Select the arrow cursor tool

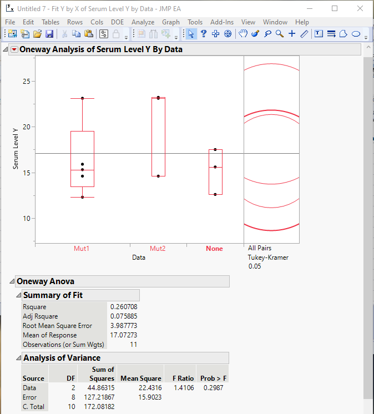191,34
